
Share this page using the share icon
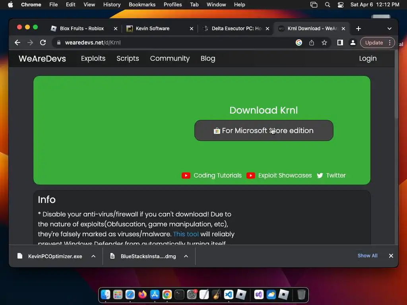click(x=312, y=42)
